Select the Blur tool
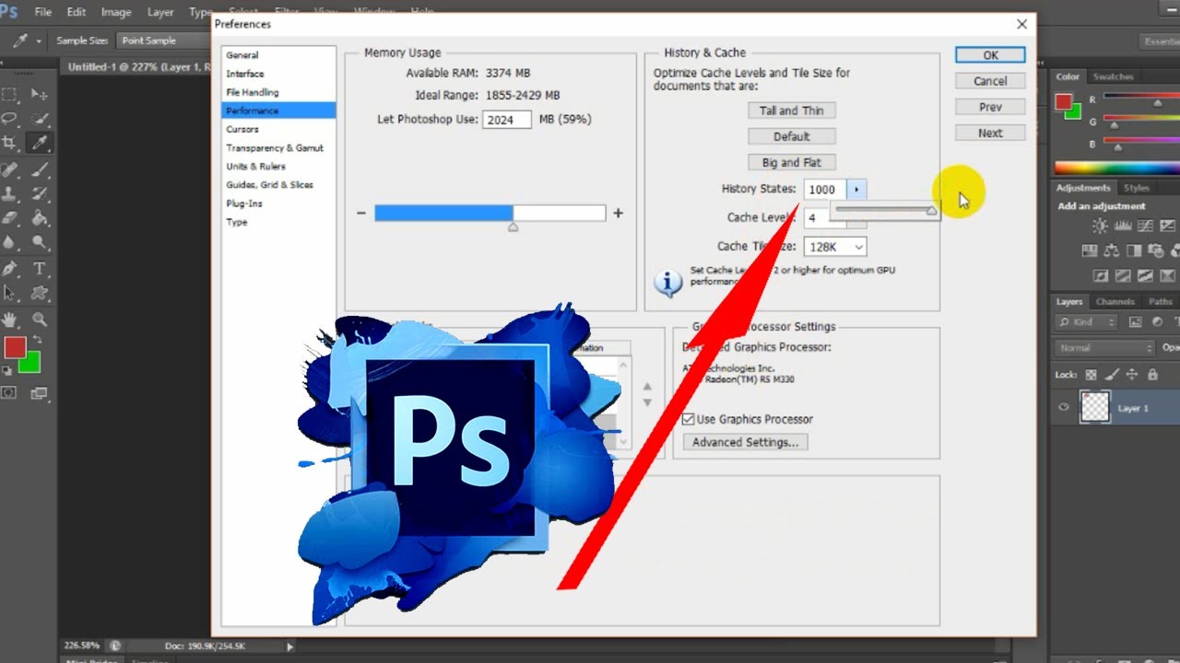The height and width of the screenshot is (663, 1180). (x=10, y=242)
